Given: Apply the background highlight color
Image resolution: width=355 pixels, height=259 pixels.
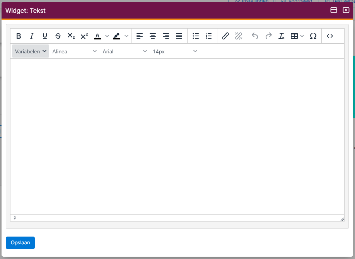Looking at the screenshot, I should [x=117, y=36].
